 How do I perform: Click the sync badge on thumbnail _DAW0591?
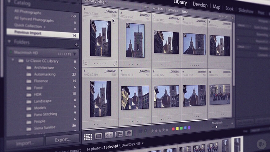coord(92,84)
